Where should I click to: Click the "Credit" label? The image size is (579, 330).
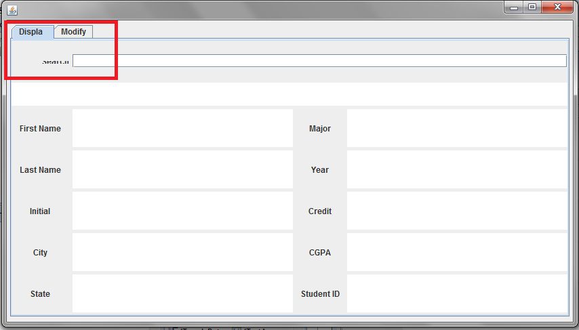[x=320, y=211]
